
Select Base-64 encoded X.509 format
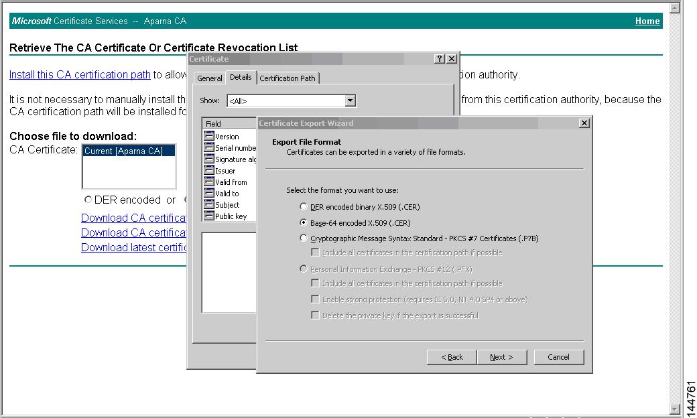[303, 222]
